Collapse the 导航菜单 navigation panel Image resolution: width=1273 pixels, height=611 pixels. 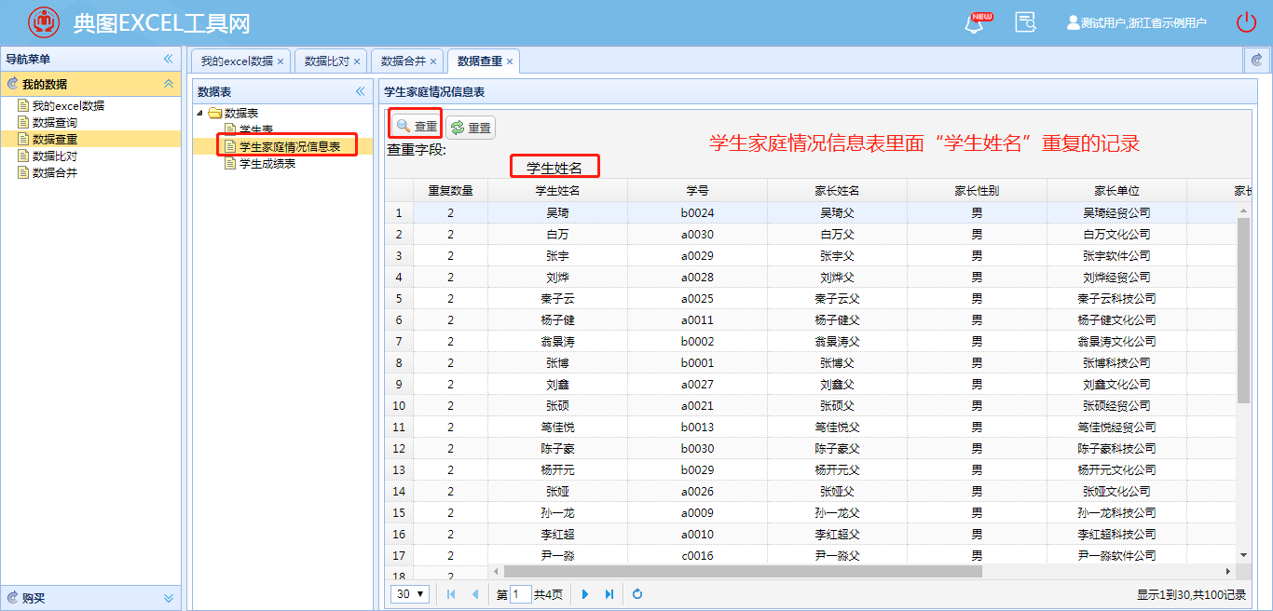(169, 59)
